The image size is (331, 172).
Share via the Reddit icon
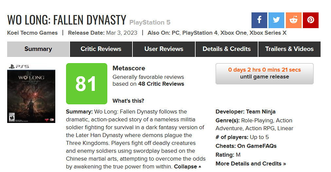pos(293,20)
